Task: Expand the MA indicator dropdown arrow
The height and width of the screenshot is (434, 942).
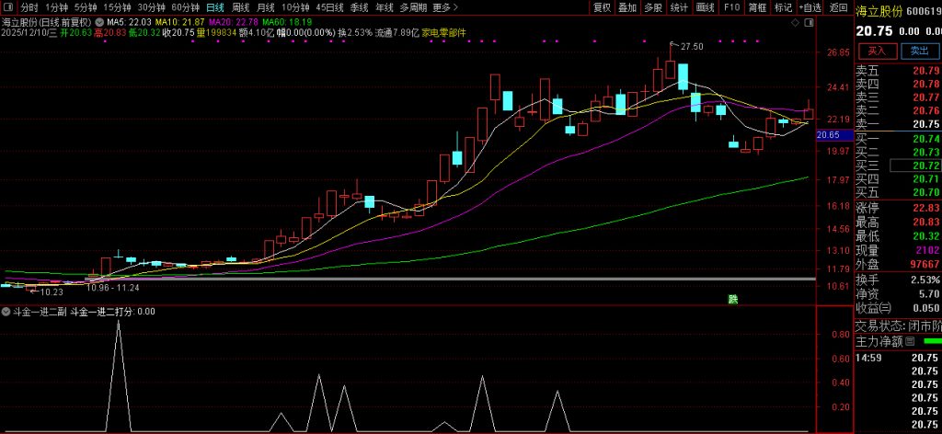Action: tap(99, 20)
